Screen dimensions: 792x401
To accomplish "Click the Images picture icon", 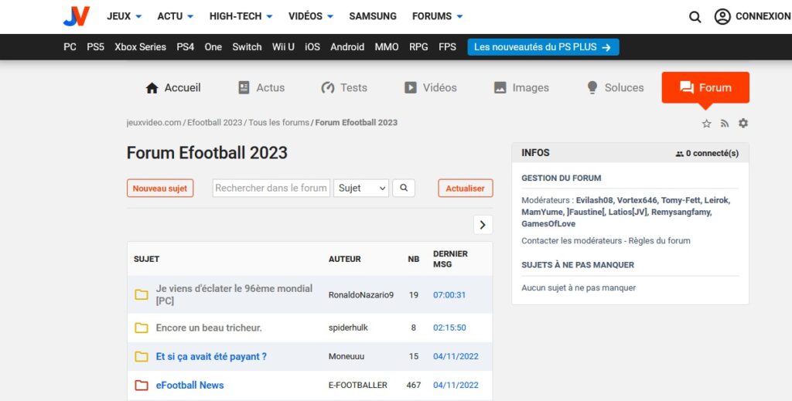I will click(x=500, y=88).
